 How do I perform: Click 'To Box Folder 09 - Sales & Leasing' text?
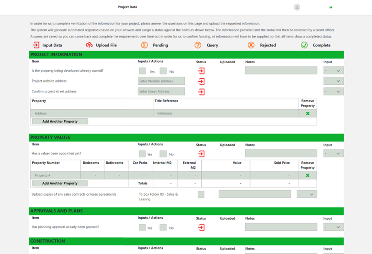point(159,197)
